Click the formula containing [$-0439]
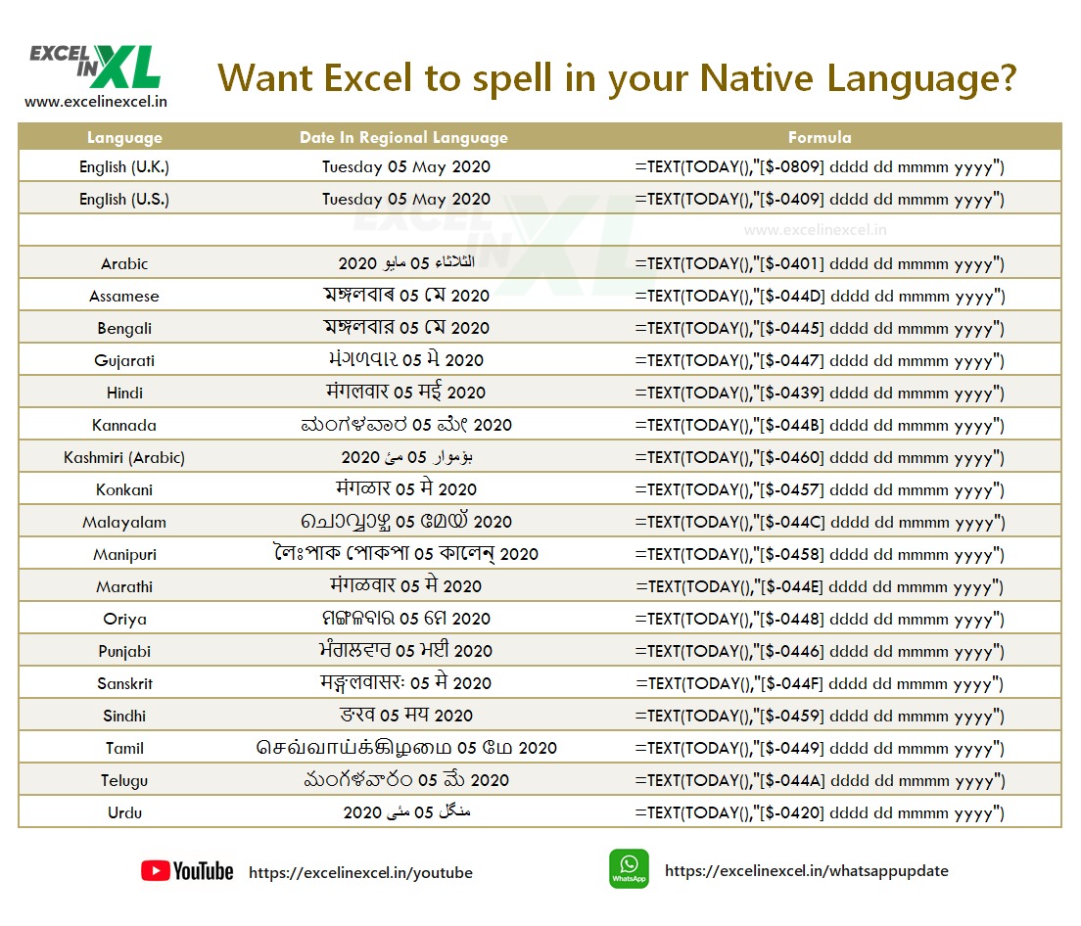Screen dimensions: 1081x926 820,393
